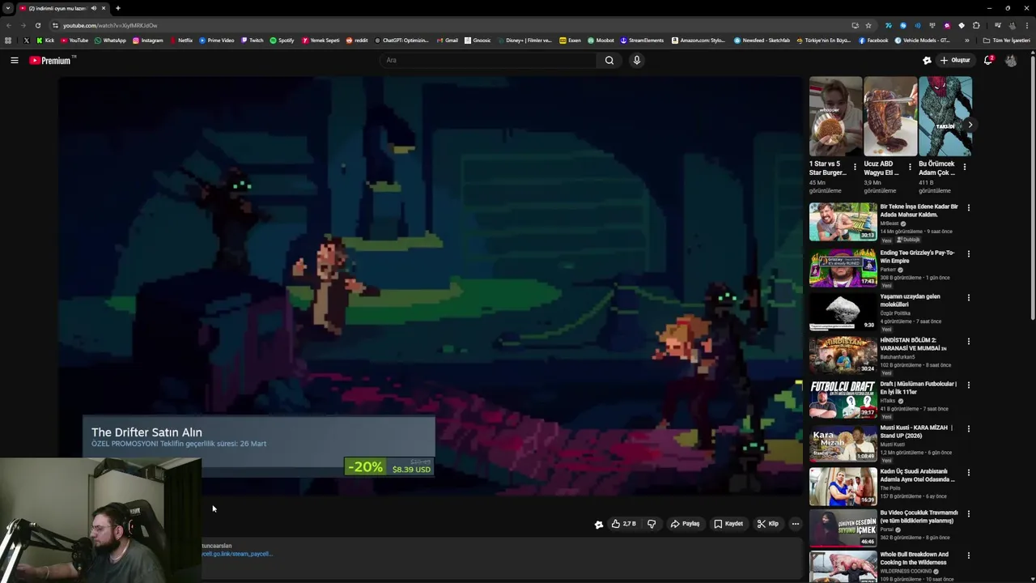Screen dimensions: 1036x583
Task: Open the Gmail bookmark
Action: 447,40
